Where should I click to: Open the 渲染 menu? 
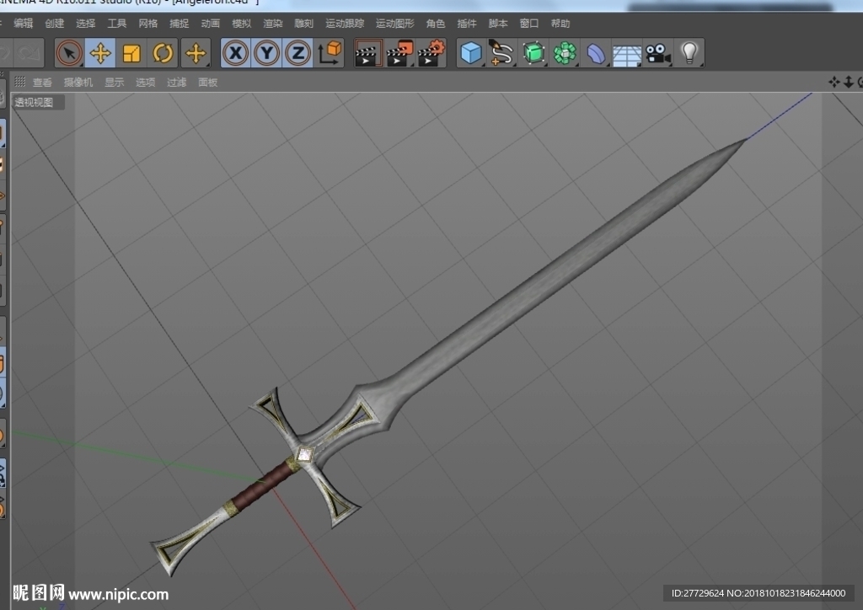[272, 24]
